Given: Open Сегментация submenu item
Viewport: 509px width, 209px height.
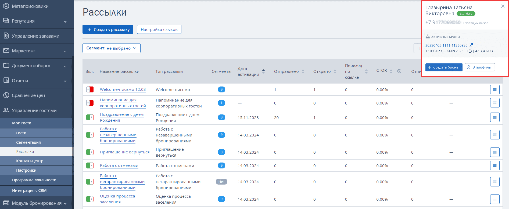Looking at the screenshot, I should pos(36,142).
